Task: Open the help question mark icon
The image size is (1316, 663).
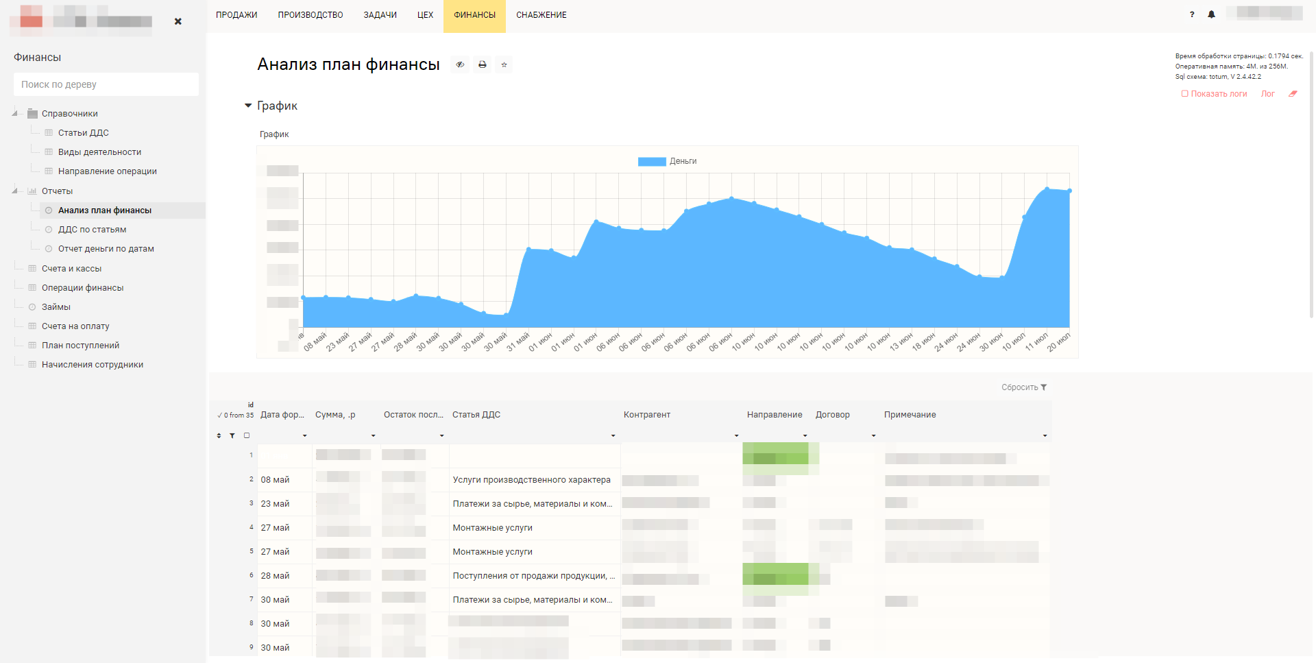Action: tap(1192, 14)
